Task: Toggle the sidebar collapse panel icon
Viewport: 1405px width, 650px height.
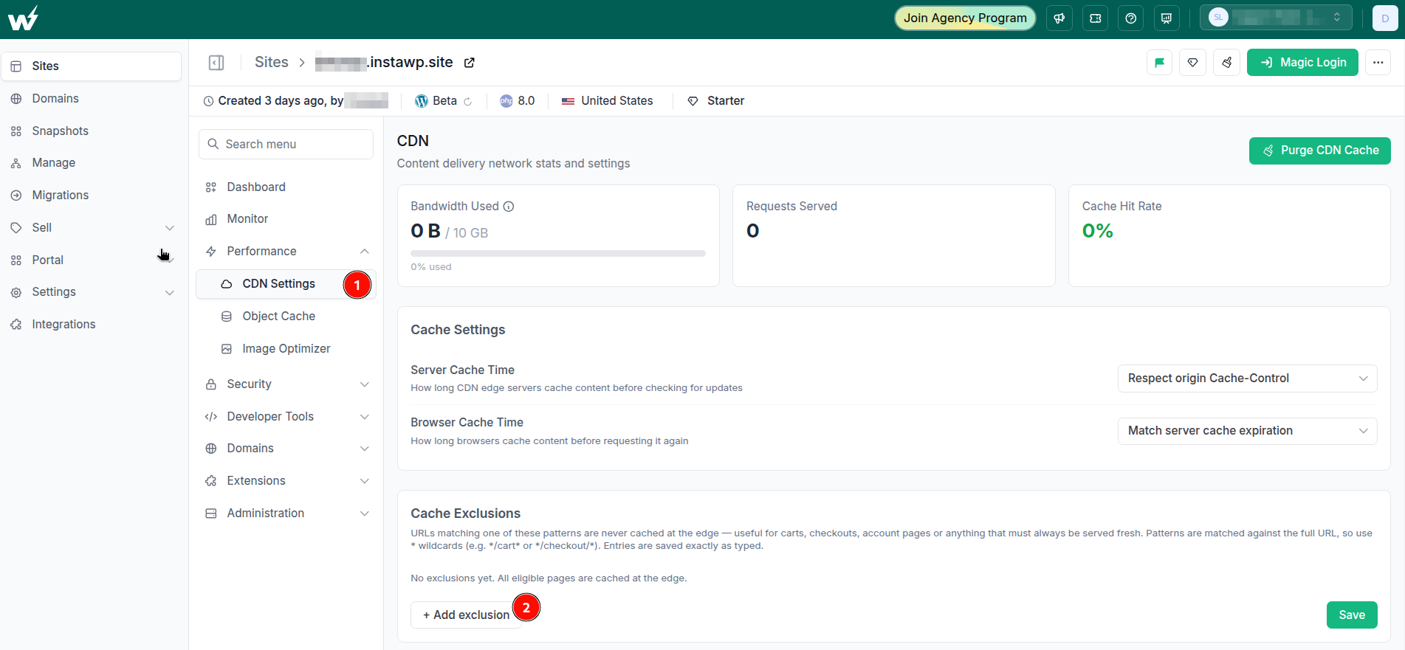Action: click(x=216, y=63)
